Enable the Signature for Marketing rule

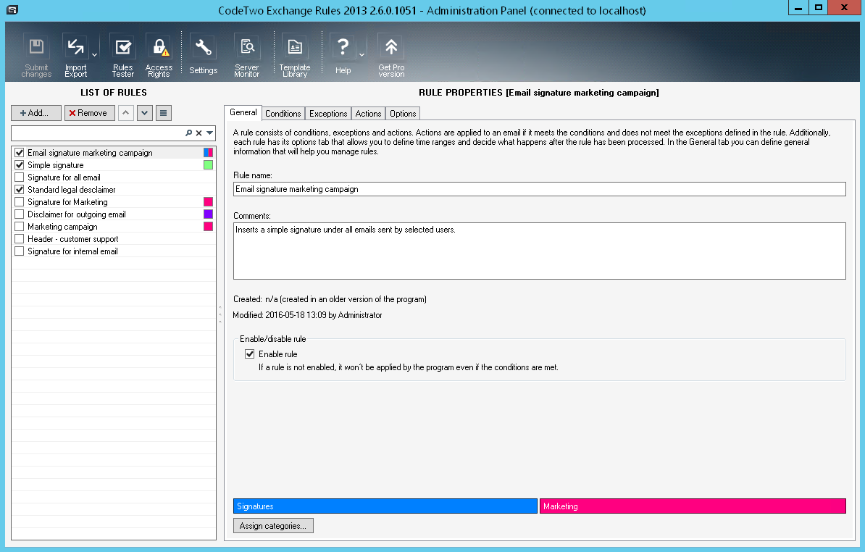point(20,202)
